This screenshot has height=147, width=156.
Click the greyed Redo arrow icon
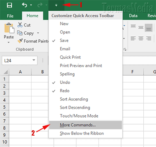[40, 5]
